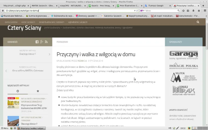208x130 pixels.
Task: Select the star popular-articles tab icon
Action: coord(38,91)
